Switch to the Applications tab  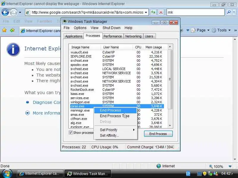74,36
